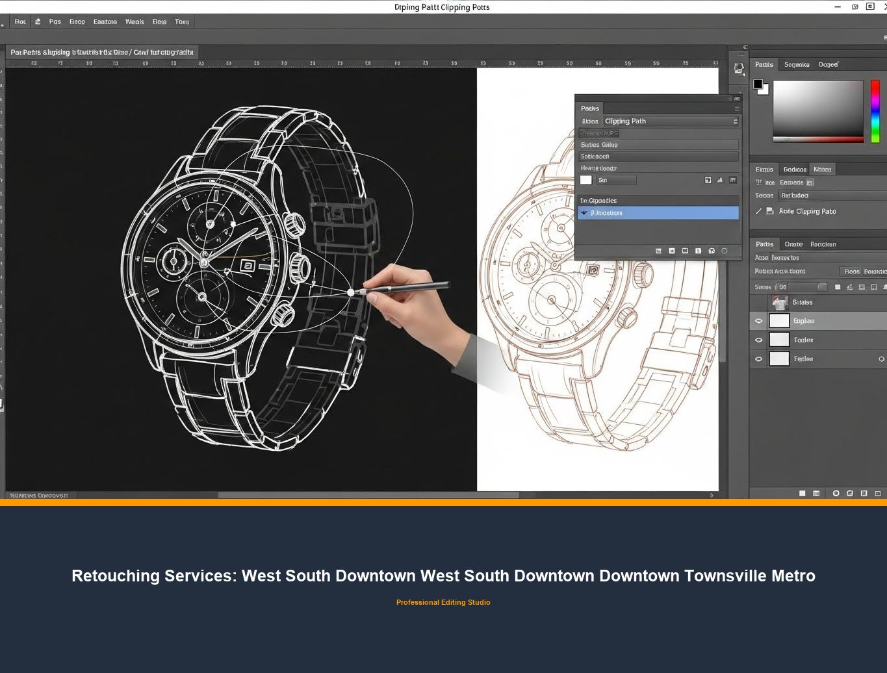Click fourth icon in layers panel bottom bar

point(850,494)
